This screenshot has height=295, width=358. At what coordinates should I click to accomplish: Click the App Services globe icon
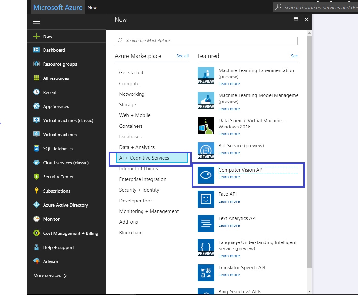tap(36, 106)
